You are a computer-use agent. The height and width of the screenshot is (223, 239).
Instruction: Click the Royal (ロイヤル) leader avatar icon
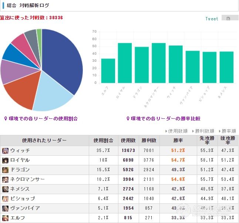(5, 160)
